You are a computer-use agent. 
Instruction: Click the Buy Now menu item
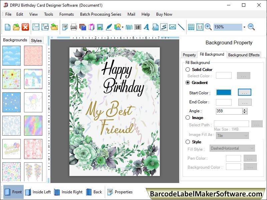(164, 14)
